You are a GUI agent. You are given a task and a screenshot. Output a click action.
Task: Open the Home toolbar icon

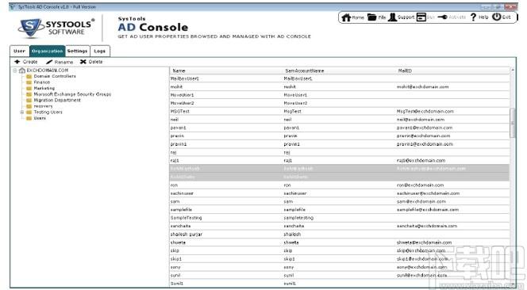[346, 17]
